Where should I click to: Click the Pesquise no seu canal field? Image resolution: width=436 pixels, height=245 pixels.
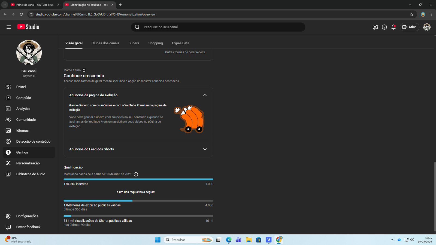click(x=218, y=27)
